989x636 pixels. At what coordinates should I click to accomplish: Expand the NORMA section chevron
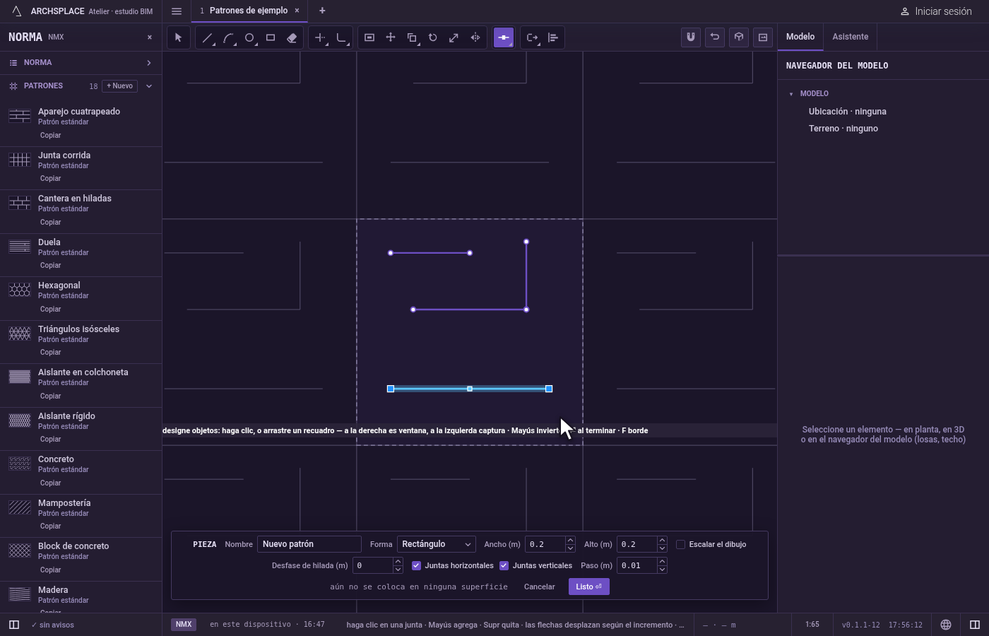point(149,63)
